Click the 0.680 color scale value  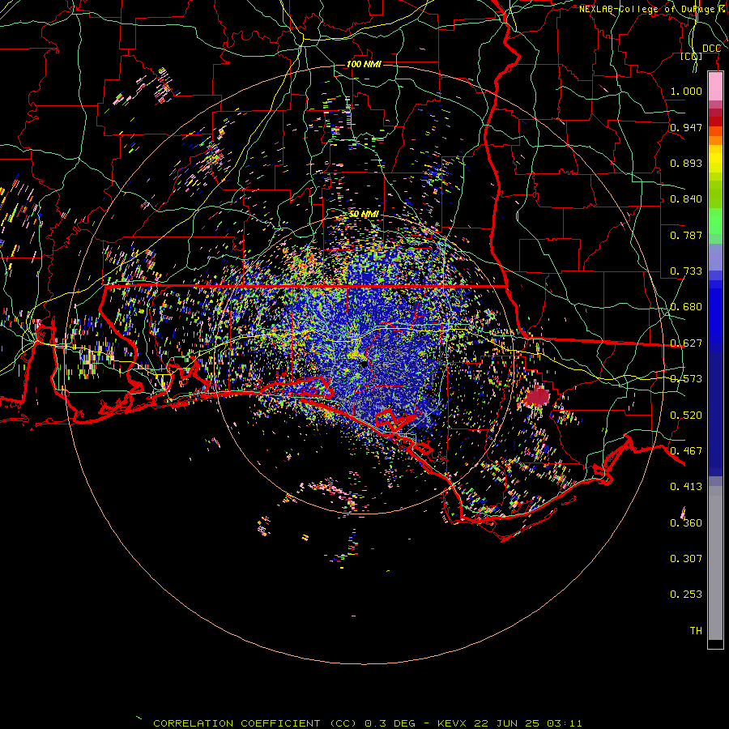pyautogui.click(x=686, y=307)
